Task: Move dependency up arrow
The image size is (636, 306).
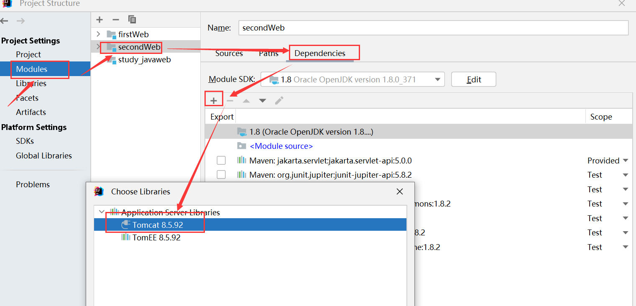Action: point(246,101)
